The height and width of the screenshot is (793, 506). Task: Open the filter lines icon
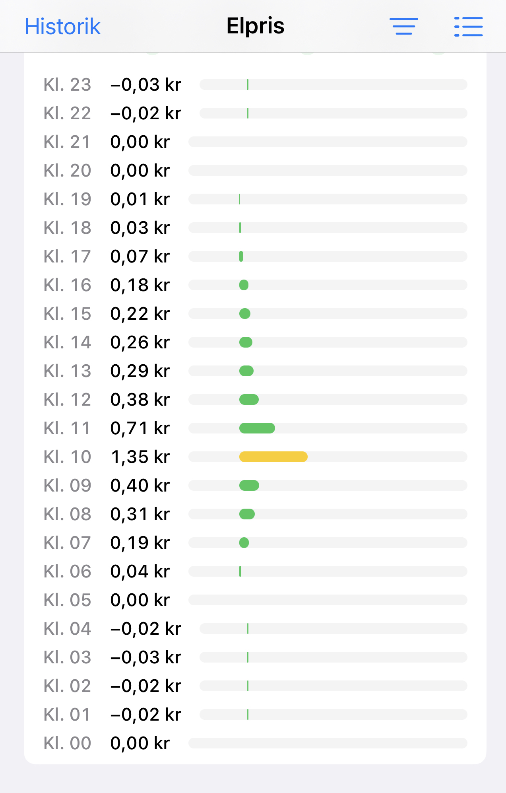click(403, 26)
